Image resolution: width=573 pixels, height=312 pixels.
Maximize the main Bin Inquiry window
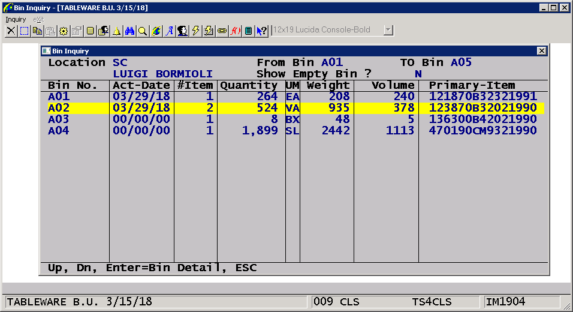[554, 7]
